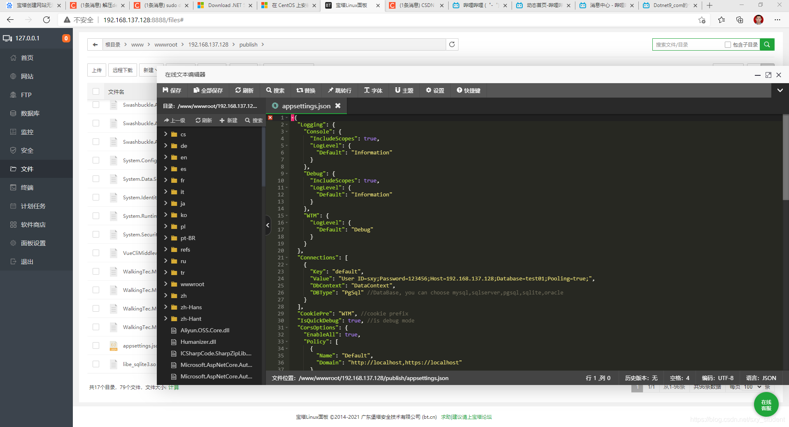Open the 字体 font settings
The image size is (789, 427).
(x=373, y=91)
